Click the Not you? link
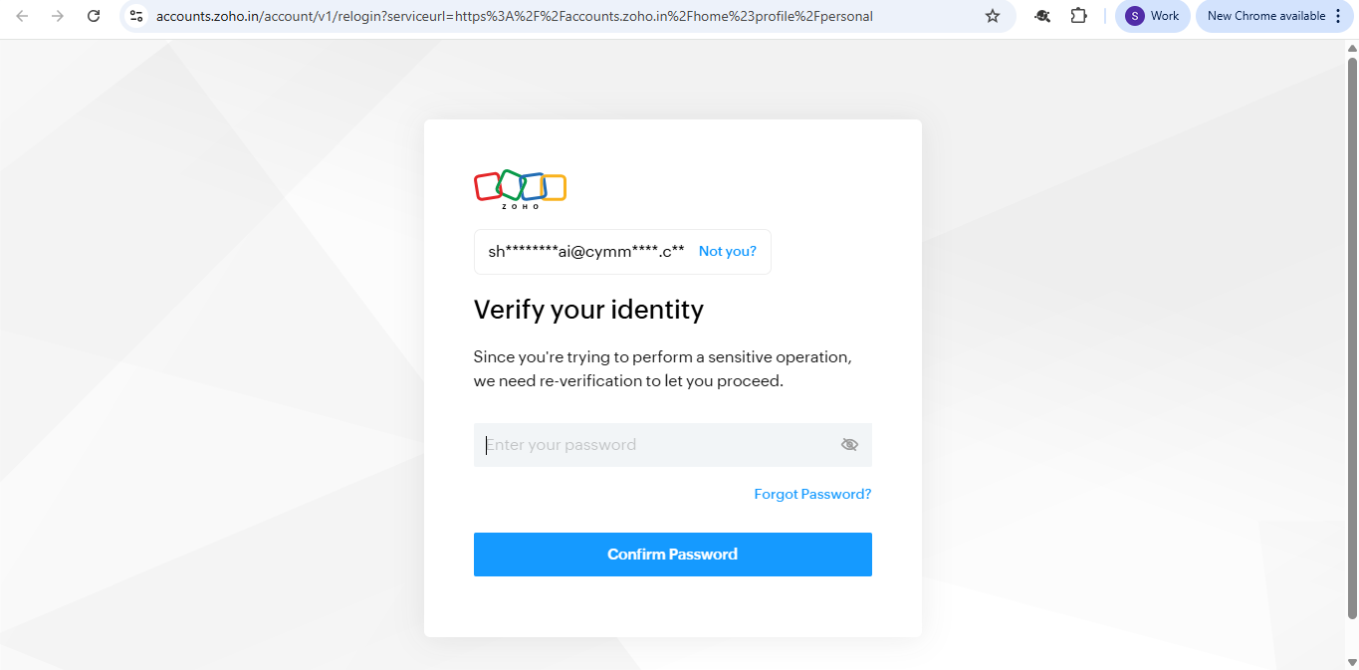The width and height of the screenshot is (1359, 670). click(727, 252)
